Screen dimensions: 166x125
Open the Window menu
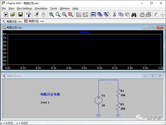click(65, 9)
